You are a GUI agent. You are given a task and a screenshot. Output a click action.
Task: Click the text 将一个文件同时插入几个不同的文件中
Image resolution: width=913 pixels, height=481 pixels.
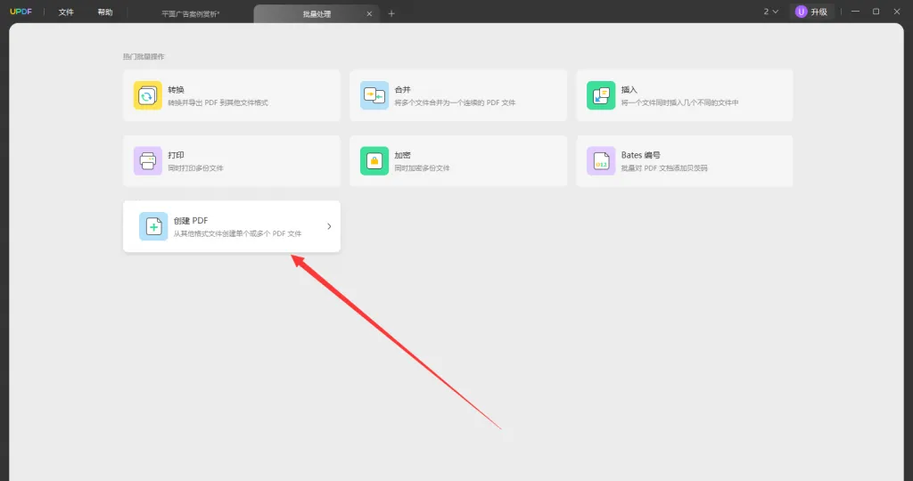[680, 103]
